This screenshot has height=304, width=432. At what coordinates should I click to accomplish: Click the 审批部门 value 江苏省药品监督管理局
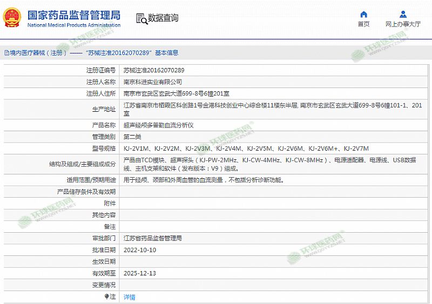pos(153,238)
